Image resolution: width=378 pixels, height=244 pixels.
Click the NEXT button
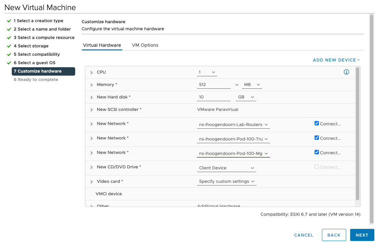[x=362, y=235]
